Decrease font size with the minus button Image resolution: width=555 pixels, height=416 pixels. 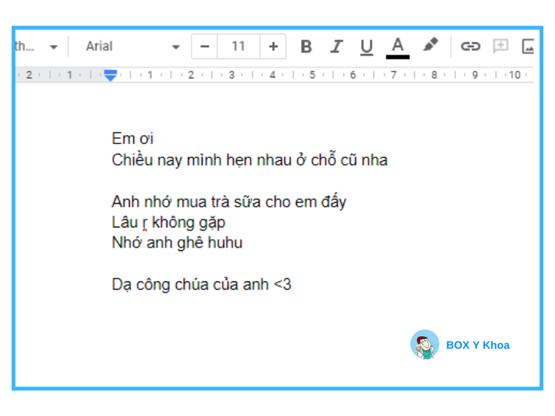[204, 47]
